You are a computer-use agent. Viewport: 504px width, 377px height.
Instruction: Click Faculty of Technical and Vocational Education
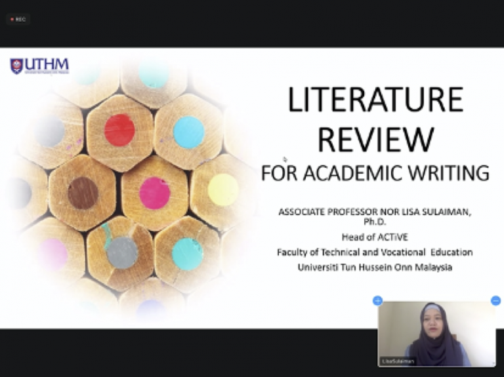coord(375,252)
